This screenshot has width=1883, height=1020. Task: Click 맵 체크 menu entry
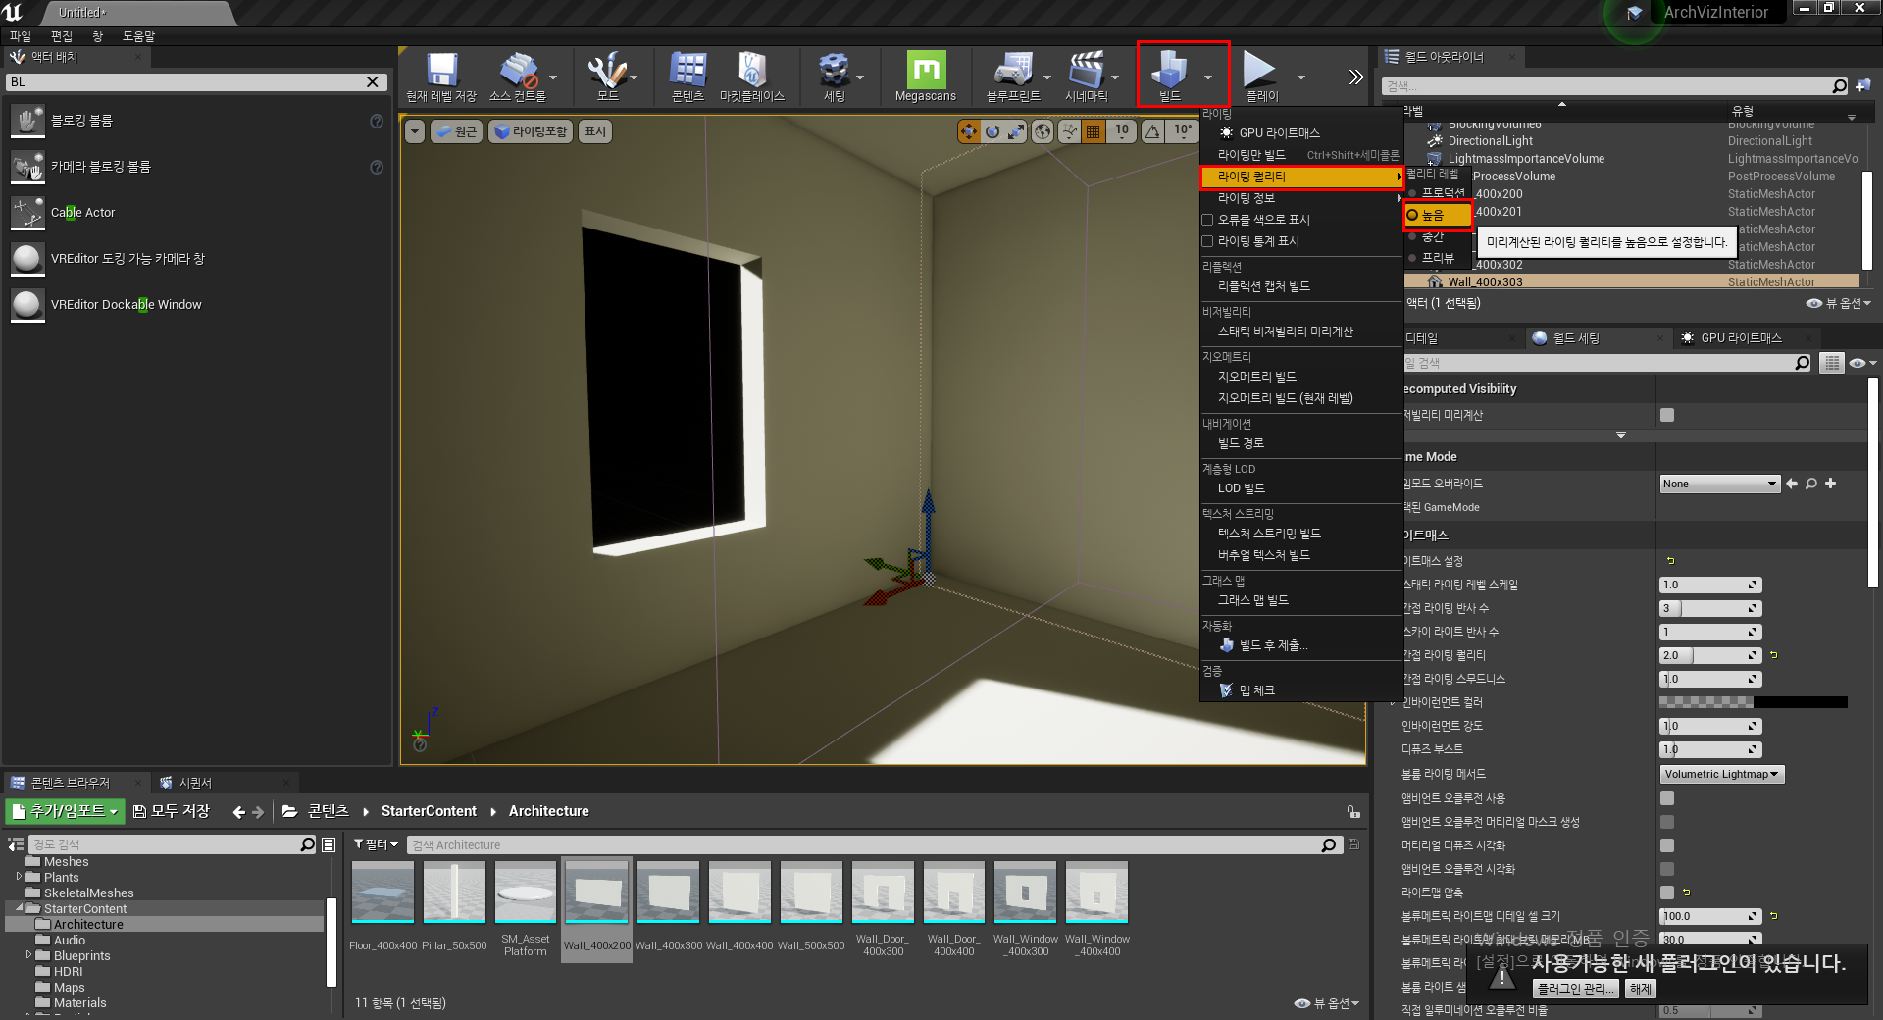coord(1301,690)
